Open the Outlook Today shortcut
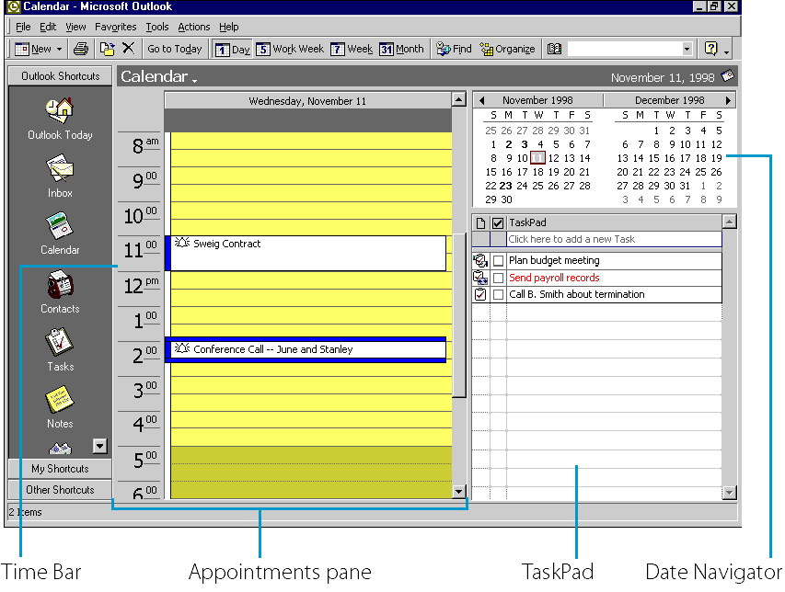This screenshot has height=592, width=785. [60, 119]
